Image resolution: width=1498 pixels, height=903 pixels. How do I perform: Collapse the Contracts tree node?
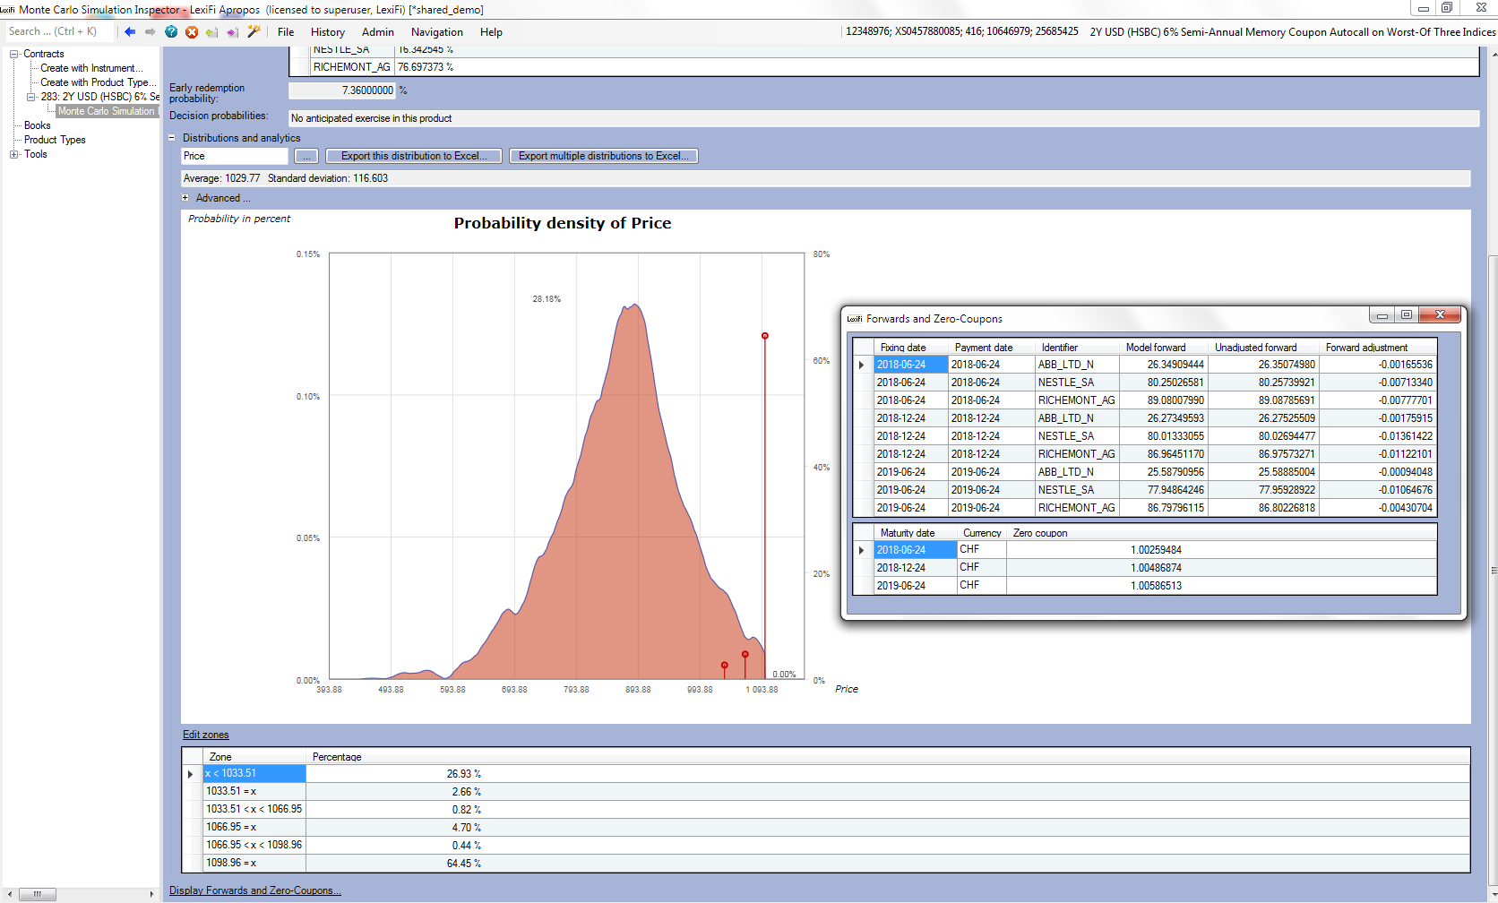pos(14,54)
